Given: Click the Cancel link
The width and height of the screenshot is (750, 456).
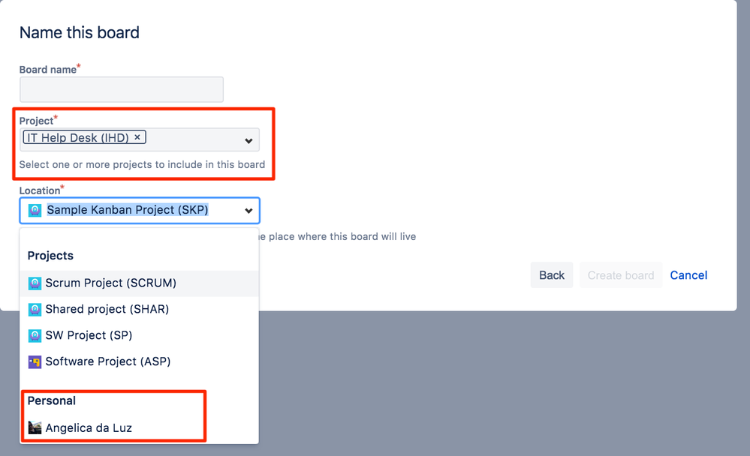Looking at the screenshot, I should pyautogui.click(x=688, y=275).
